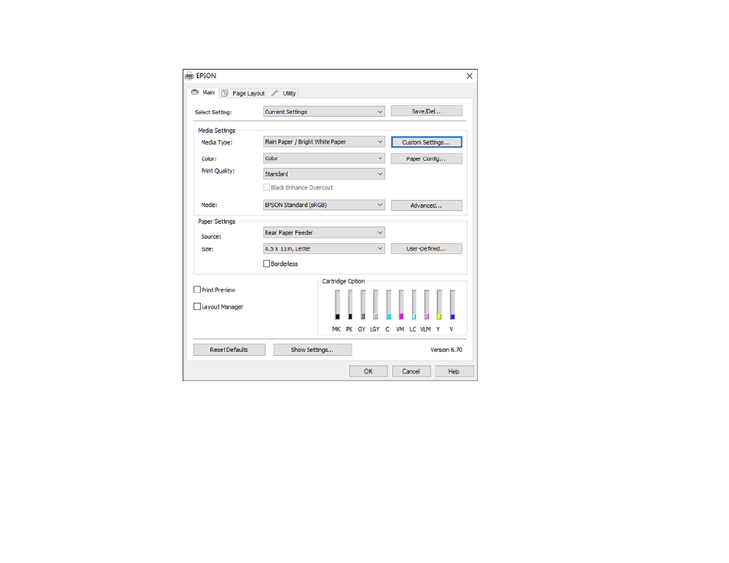Click the PK photo black cartridge indicator
The height and width of the screenshot is (563, 729).
349,305
